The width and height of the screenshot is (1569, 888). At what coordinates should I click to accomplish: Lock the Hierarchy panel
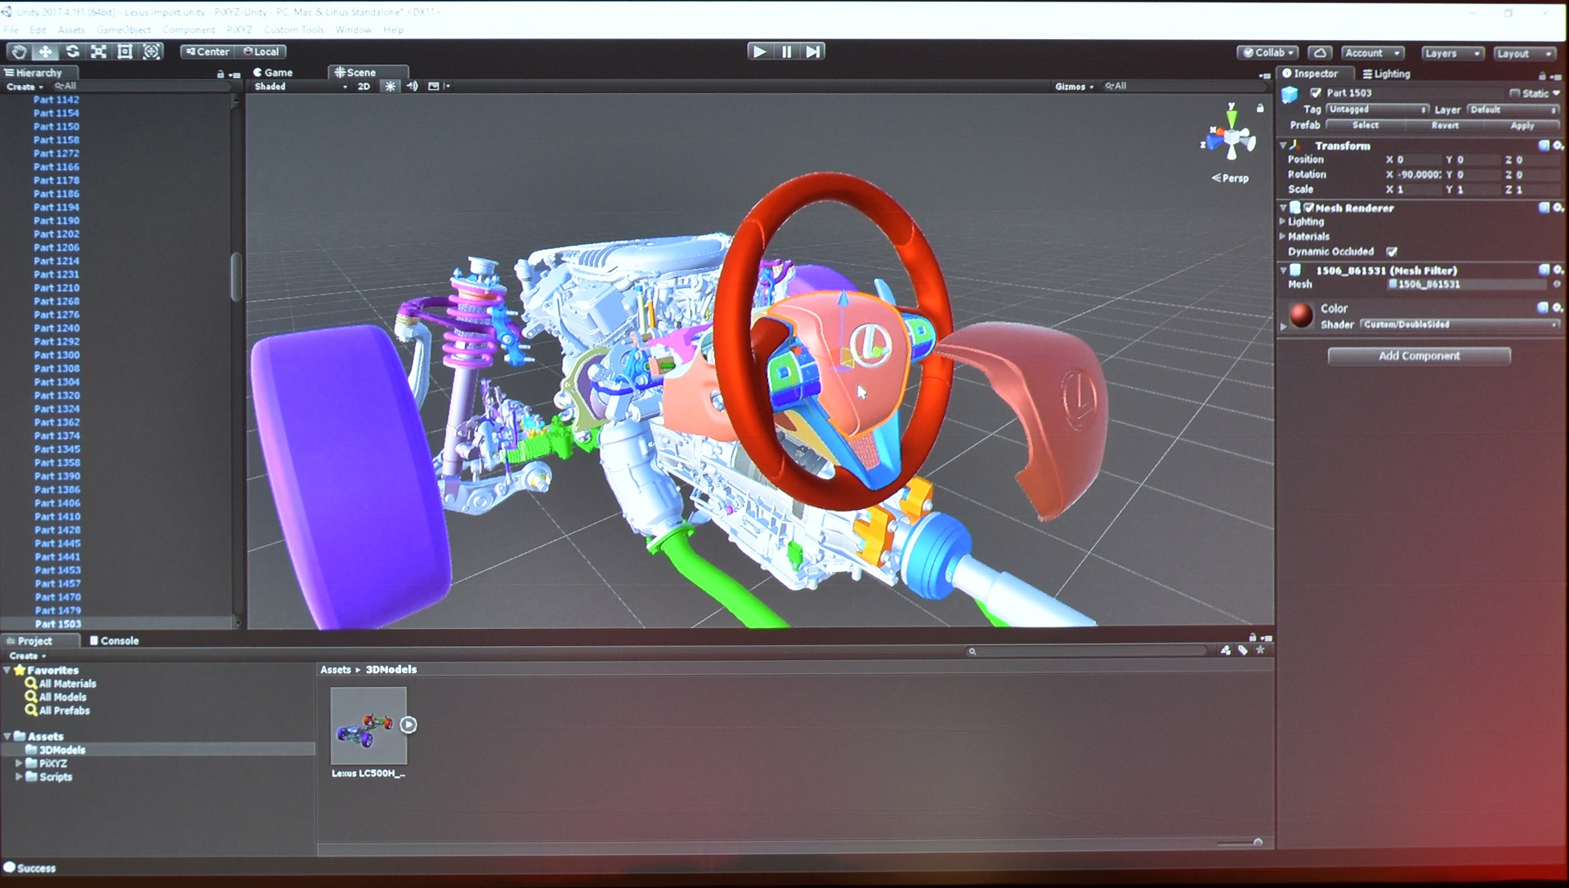coord(221,74)
